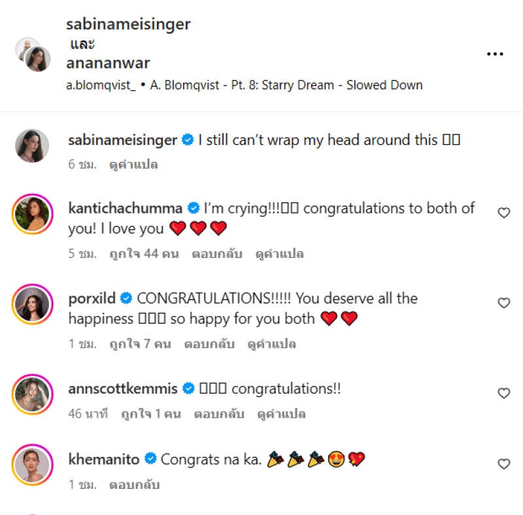Like kantichachumma's comment with heart icon
This screenshot has height=515, width=523.
(503, 213)
